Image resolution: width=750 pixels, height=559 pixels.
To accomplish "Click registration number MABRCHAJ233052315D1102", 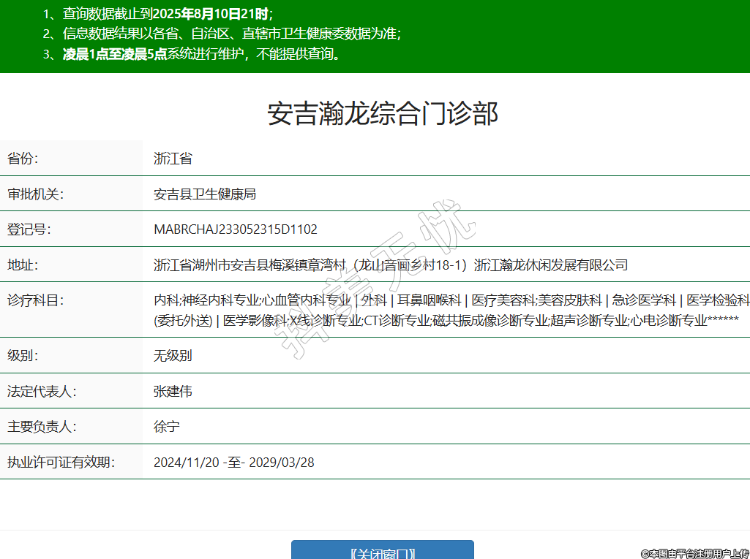I will [x=236, y=229].
